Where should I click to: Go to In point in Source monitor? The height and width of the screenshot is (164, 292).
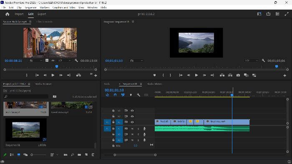(37, 75)
